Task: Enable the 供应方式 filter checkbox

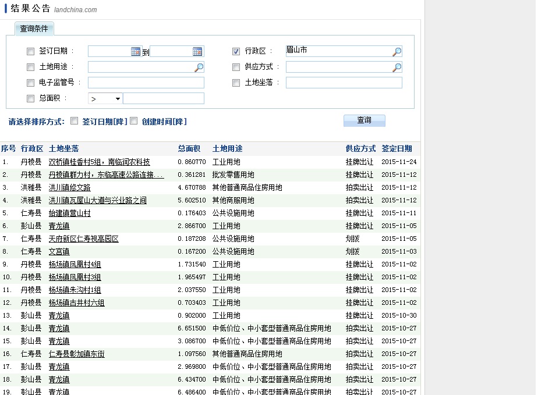Action: pos(236,67)
